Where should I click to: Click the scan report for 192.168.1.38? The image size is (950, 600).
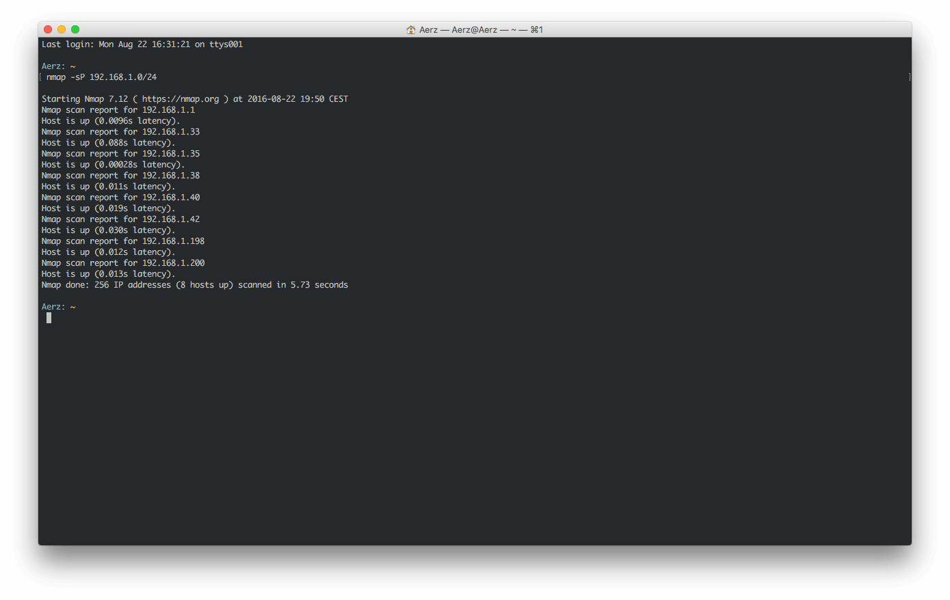pyautogui.click(x=120, y=176)
